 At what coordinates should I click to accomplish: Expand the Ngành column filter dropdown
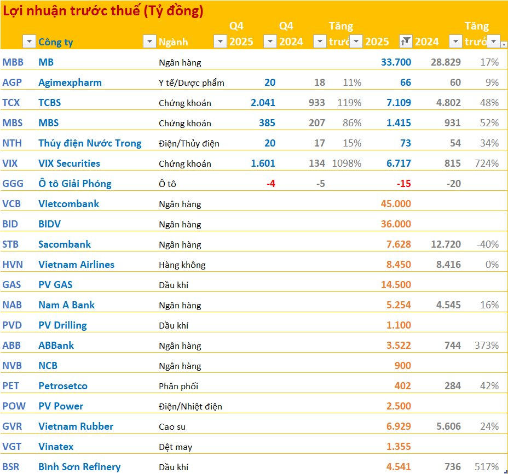pyautogui.click(x=220, y=42)
